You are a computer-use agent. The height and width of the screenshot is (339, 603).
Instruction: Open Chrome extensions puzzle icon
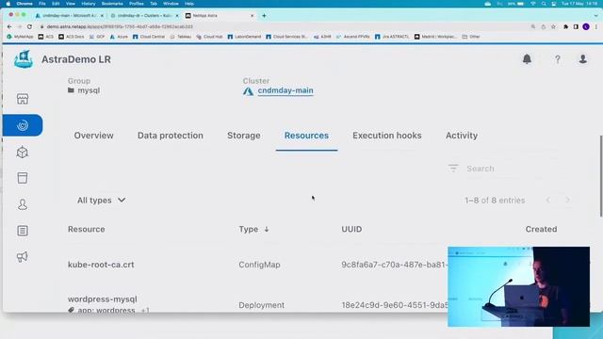click(565, 26)
